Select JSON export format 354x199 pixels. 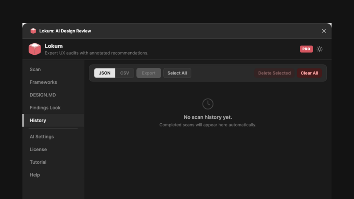[x=105, y=73]
